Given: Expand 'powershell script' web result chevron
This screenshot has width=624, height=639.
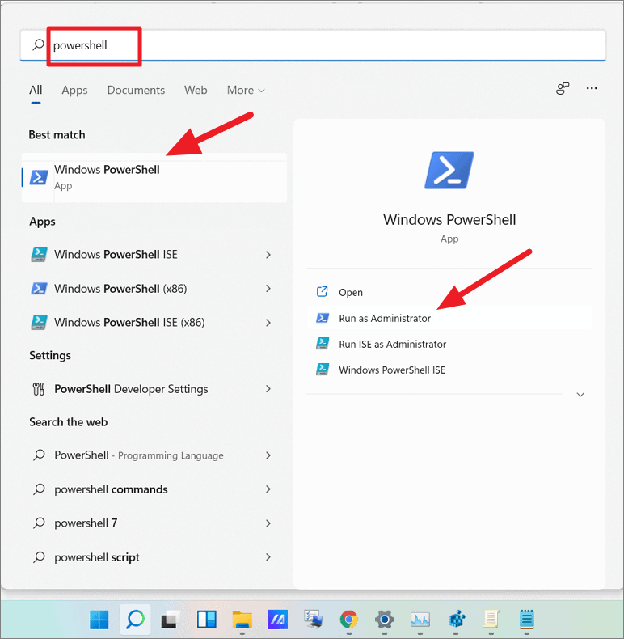Looking at the screenshot, I should (x=268, y=556).
